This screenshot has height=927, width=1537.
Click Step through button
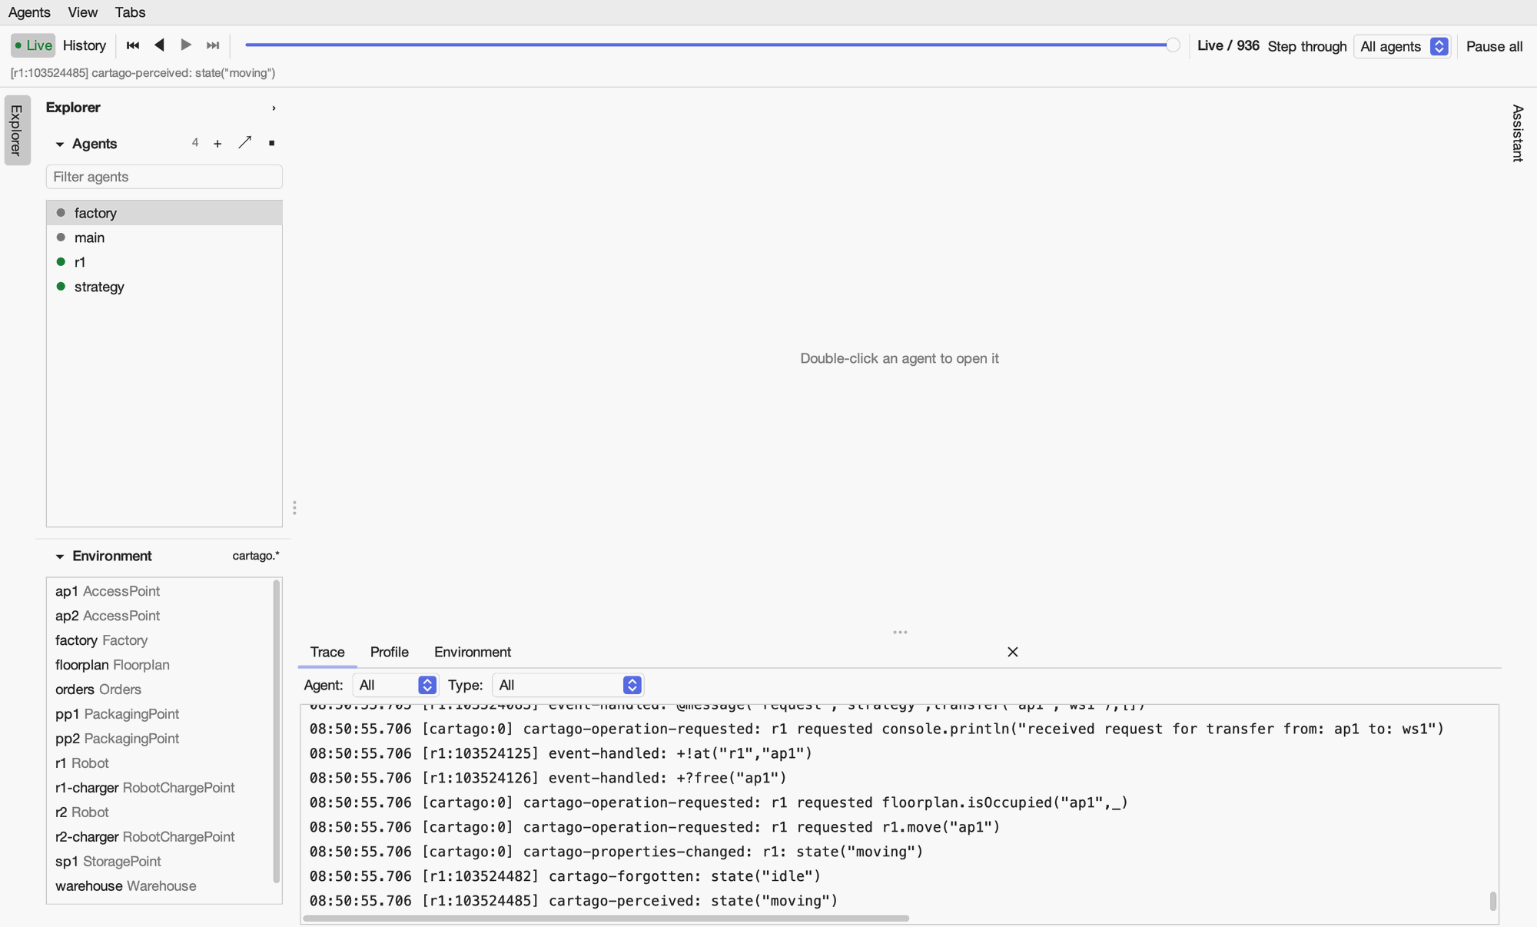pyautogui.click(x=1306, y=46)
